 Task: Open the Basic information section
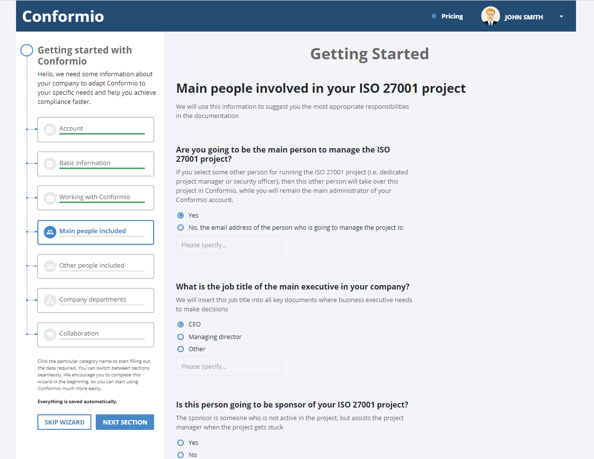click(x=96, y=164)
